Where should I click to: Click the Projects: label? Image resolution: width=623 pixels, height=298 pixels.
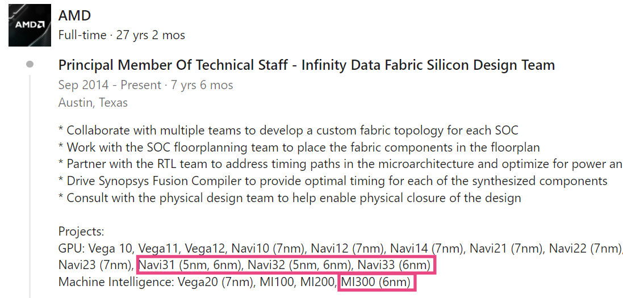point(81,232)
